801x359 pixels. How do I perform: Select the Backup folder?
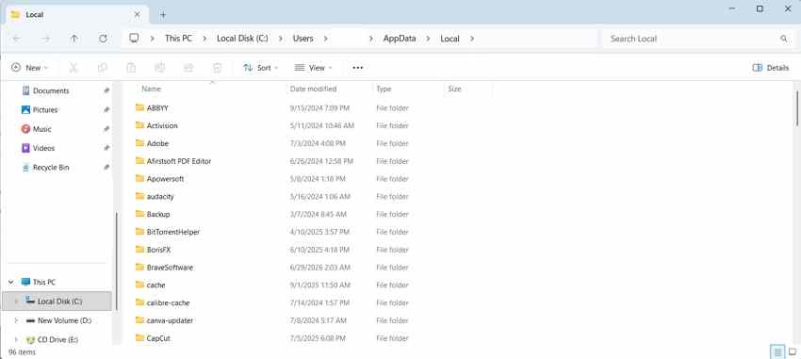(x=158, y=215)
